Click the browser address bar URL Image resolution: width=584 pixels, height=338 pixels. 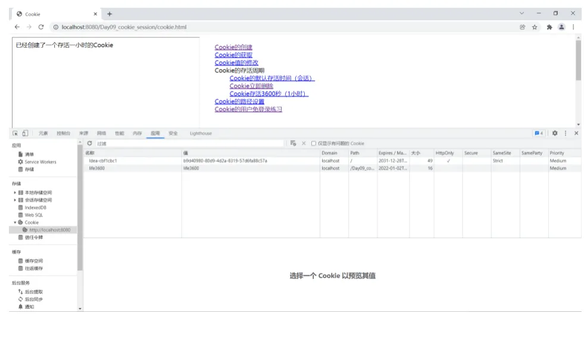tap(124, 27)
